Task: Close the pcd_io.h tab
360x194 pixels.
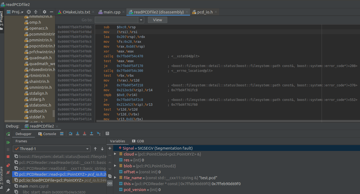Action: pos(216,12)
